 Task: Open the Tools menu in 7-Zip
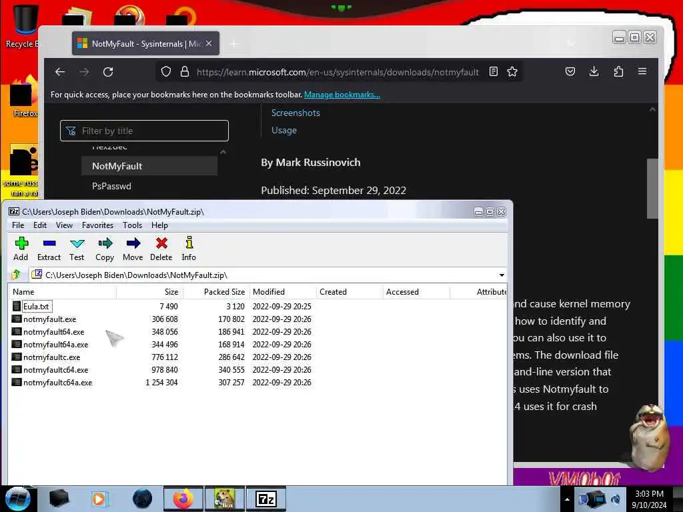133,225
